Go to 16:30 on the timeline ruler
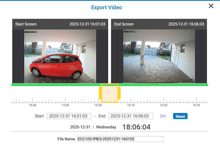The height and width of the screenshot is (146, 220). 196,105
